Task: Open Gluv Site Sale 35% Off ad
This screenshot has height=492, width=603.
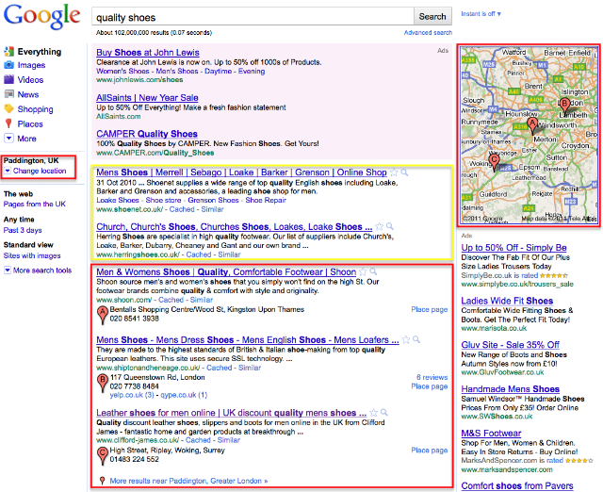Action: pos(510,345)
